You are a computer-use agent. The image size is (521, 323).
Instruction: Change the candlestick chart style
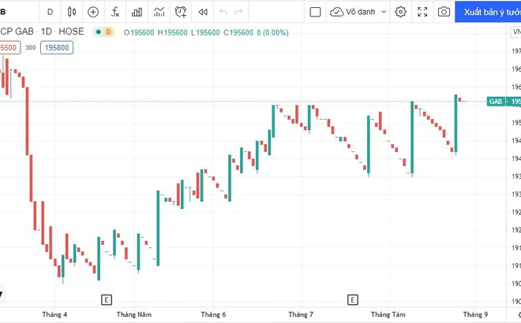(x=72, y=12)
